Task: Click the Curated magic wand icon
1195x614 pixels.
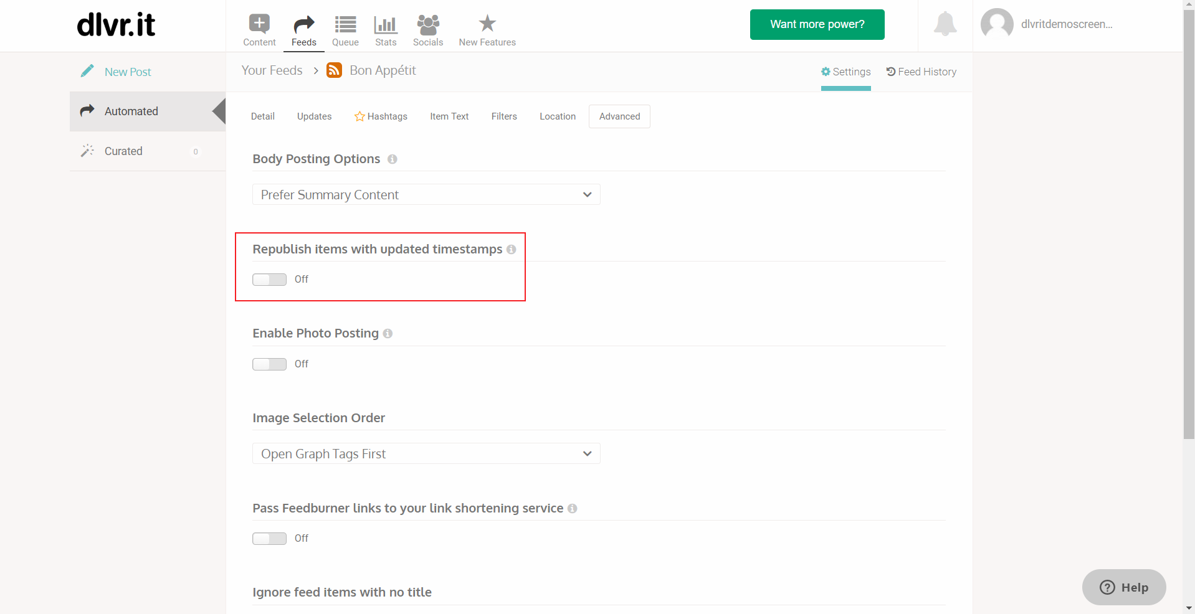Action: (87, 151)
